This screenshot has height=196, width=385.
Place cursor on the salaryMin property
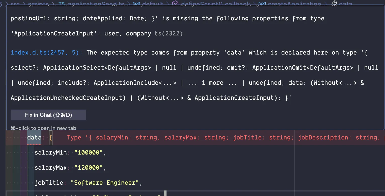tap(50, 153)
